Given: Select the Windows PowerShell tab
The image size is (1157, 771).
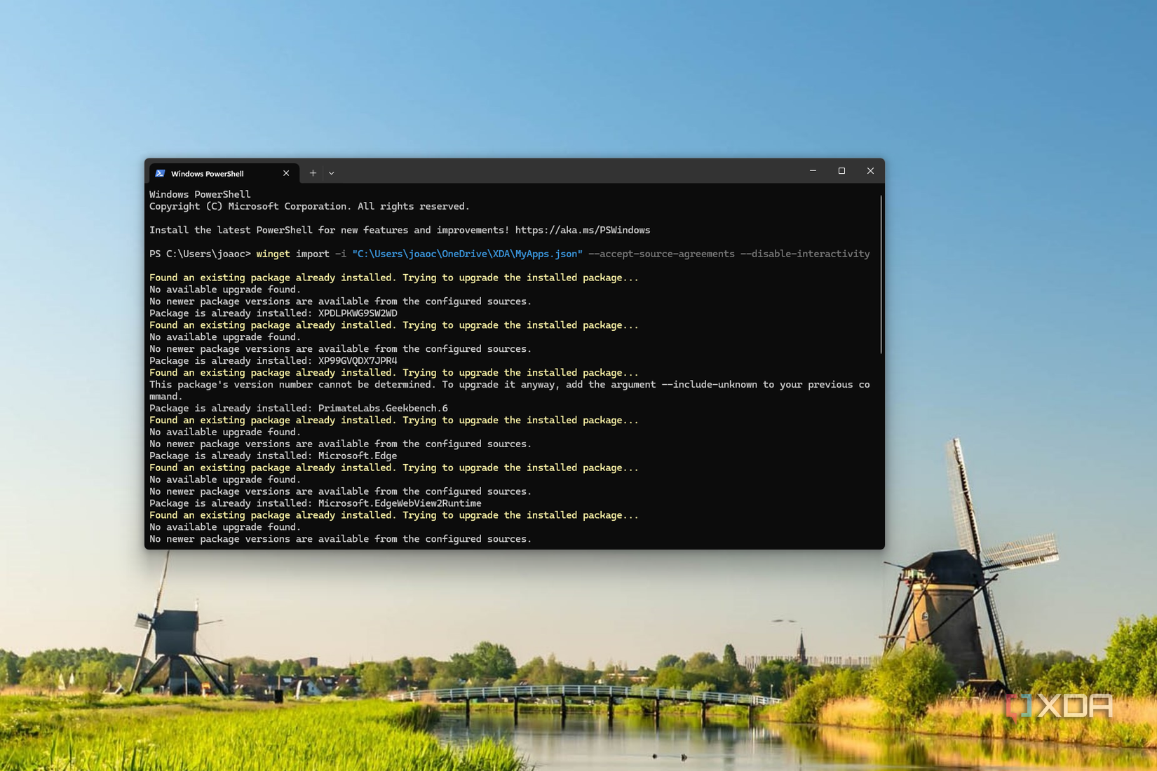Looking at the screenshot, I should click(208, 173).
